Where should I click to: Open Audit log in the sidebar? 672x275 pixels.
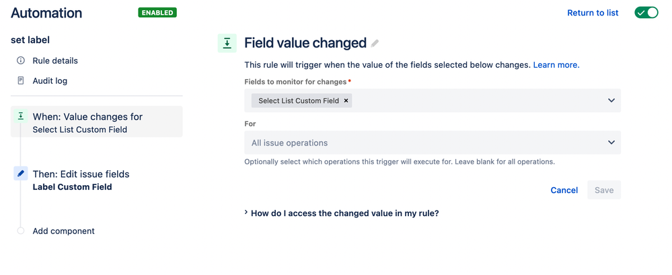coord(50,80)
